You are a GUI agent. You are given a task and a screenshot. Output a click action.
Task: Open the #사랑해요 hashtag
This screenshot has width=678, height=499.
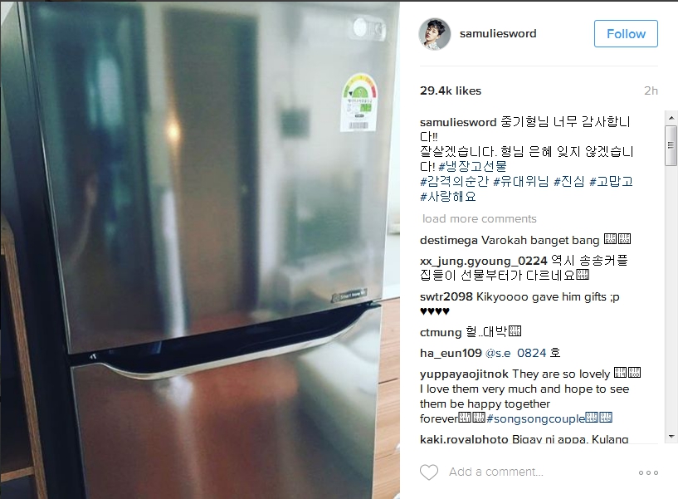tap(448, 197)
